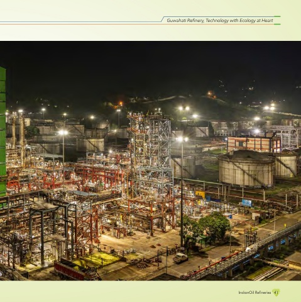Viewport: 301px width, 302px height.
Task: Click the blue line in page header
Action: 80,21
